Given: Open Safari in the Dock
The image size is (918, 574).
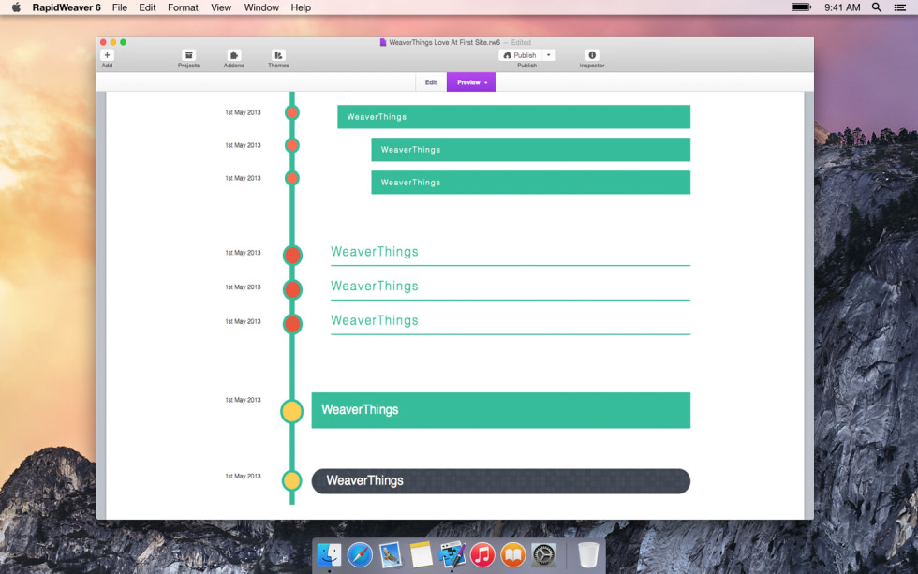Looking at the screenshot, I should click(360, 554).
